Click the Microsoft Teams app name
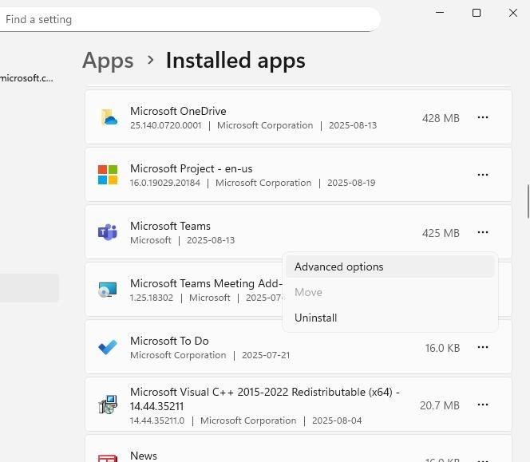This screenshot has height=462, width=530. 170,226
